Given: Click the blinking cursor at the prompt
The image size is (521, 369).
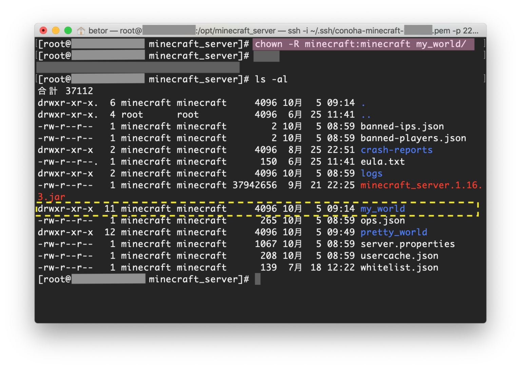Looking at the screenshot, I should 257,279.
